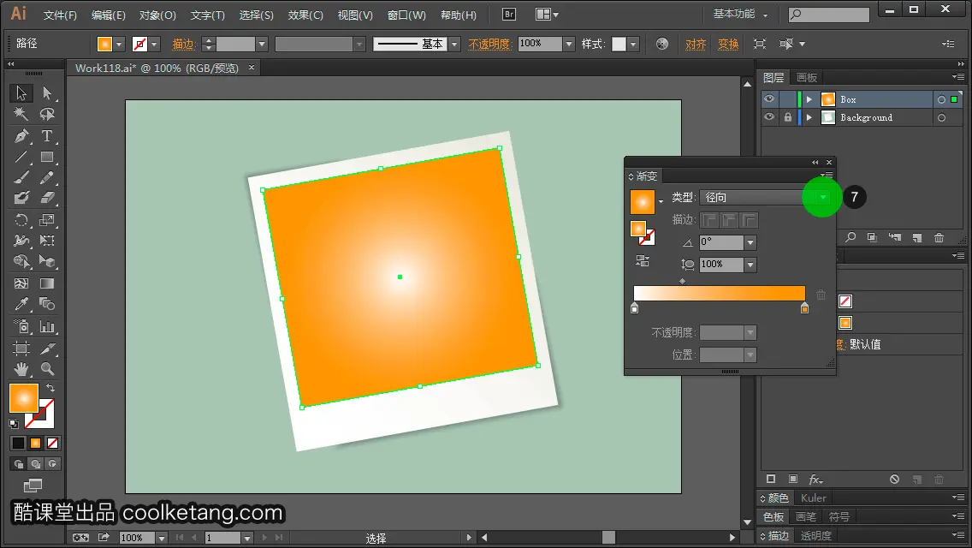The width and height of the screenshot is (972, 548).
Task: Click Reverse Gradient icon in gradient panel
Action: (643, 260)
